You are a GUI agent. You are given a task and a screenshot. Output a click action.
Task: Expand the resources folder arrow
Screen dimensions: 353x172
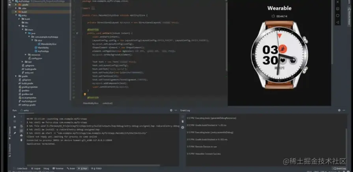click(26, 55)
